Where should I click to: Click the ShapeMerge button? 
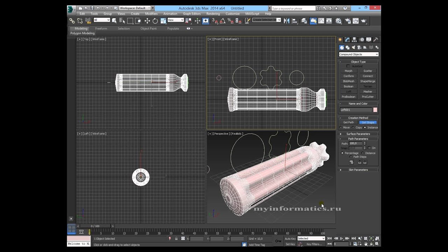[x=368, y=81]
